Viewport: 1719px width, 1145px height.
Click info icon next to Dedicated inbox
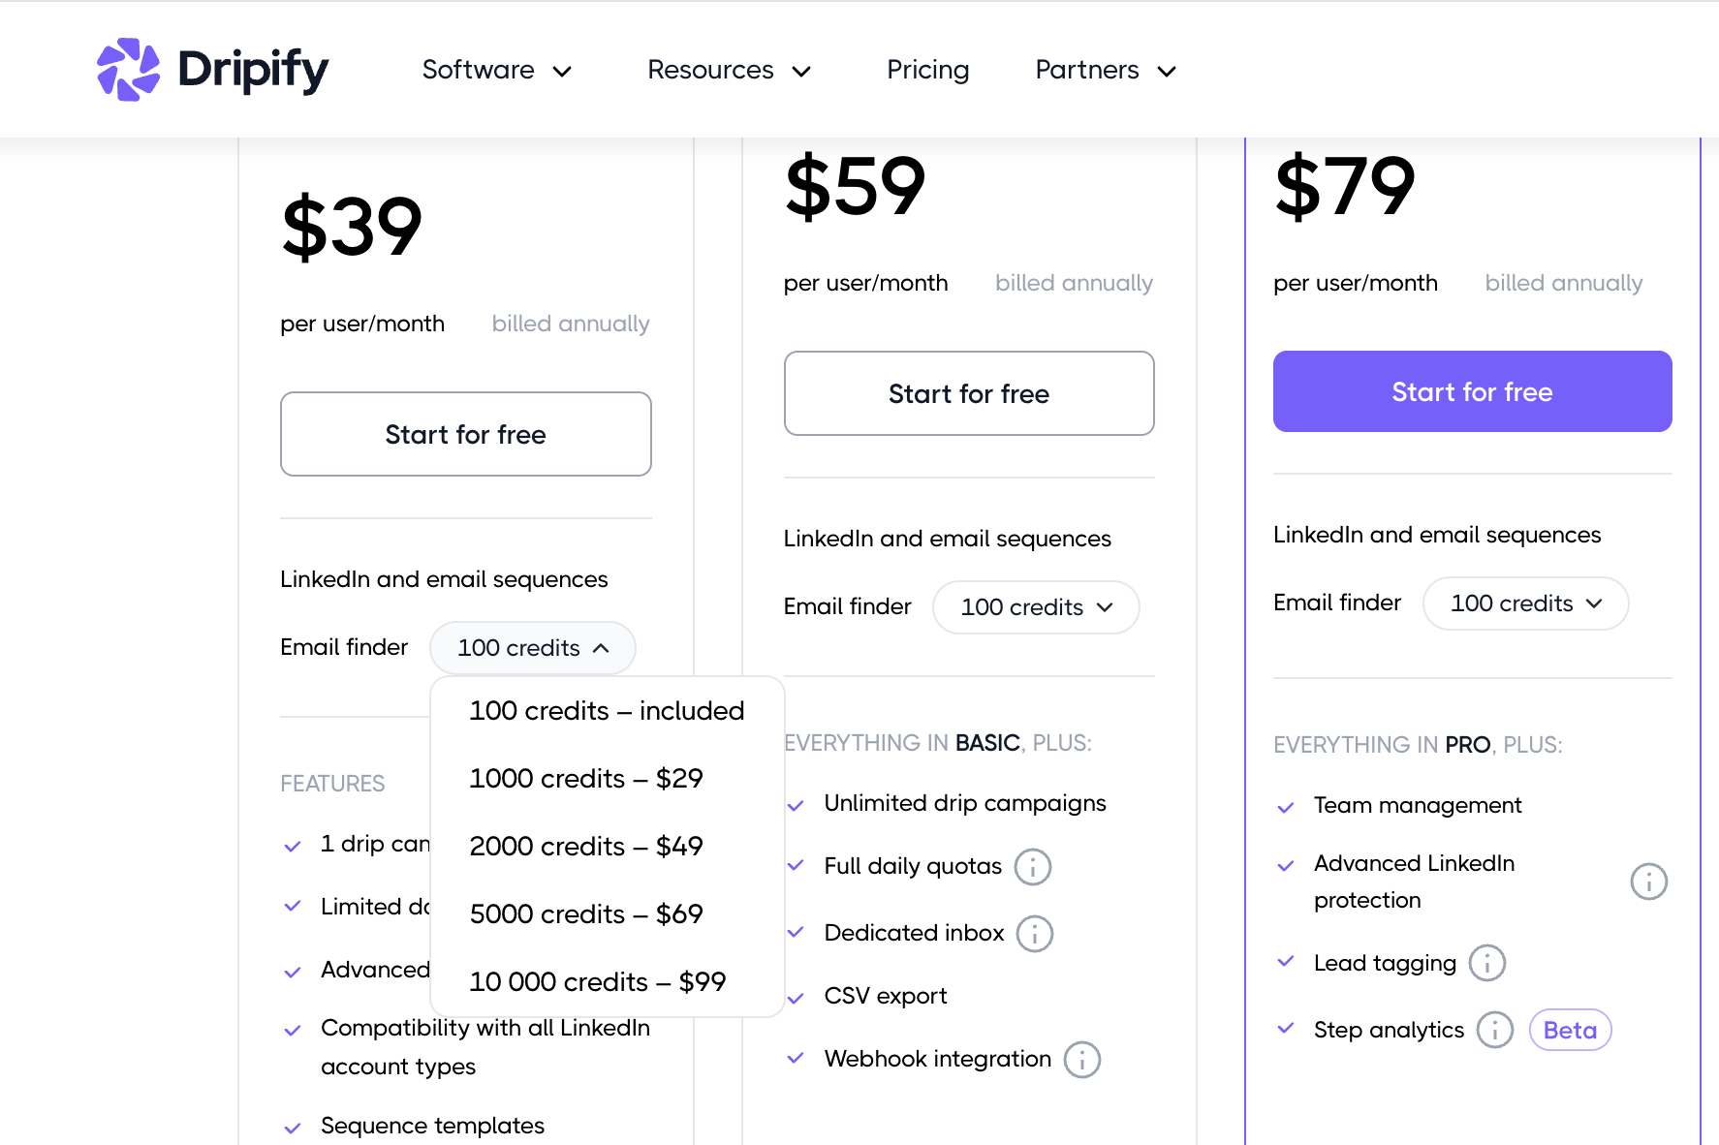point(1035,934)
